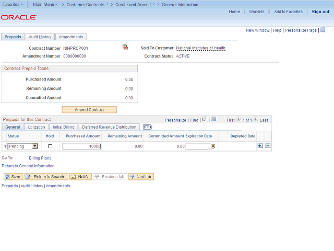The image size is (334, 251).
Task: Click the First link in grid navigation
Action: point(231,120)
